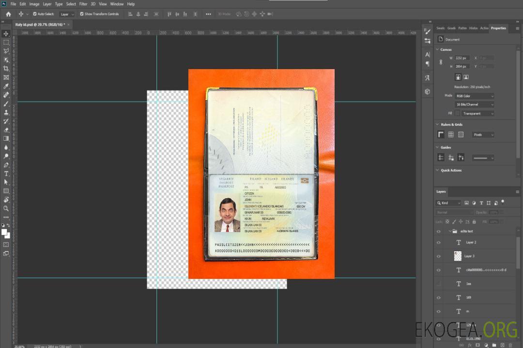523x348 pixels.
Task: Open the Character panel icon
Action: pyautogui.click(x=427, y=55)
